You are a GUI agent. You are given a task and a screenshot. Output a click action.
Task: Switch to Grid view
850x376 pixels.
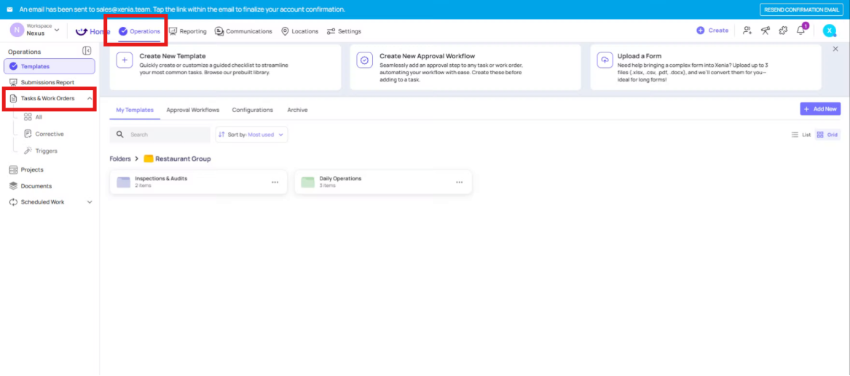point(827,135)
